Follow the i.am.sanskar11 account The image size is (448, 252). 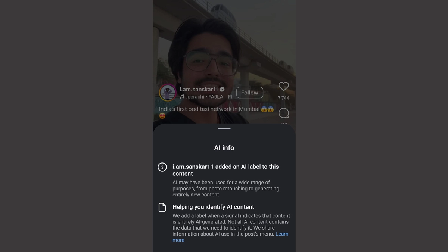coord(250,93)
